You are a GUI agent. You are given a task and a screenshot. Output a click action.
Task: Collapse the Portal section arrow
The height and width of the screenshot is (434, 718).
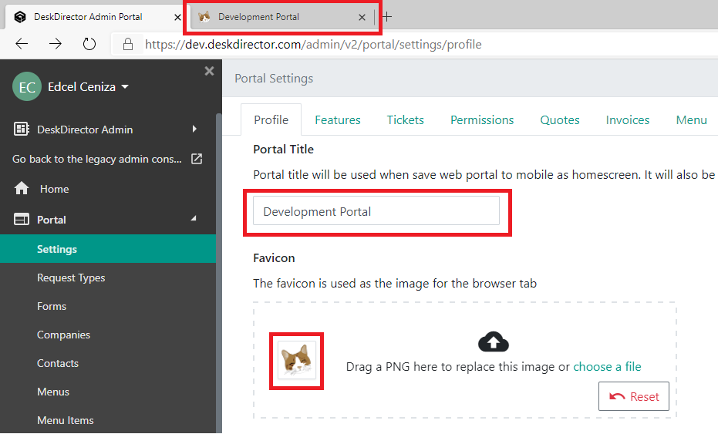(x=194, y=218)
